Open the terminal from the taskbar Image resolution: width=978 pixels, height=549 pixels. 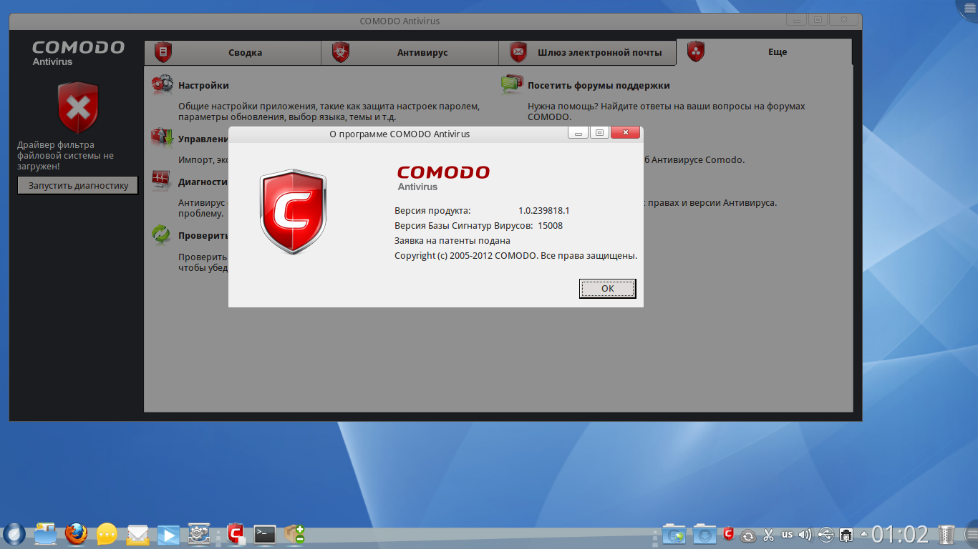pos(265,533)
